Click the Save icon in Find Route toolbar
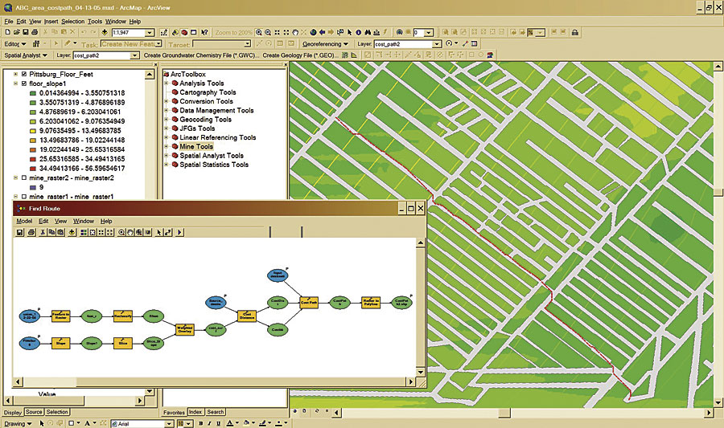724x428 pixels. 20,232
